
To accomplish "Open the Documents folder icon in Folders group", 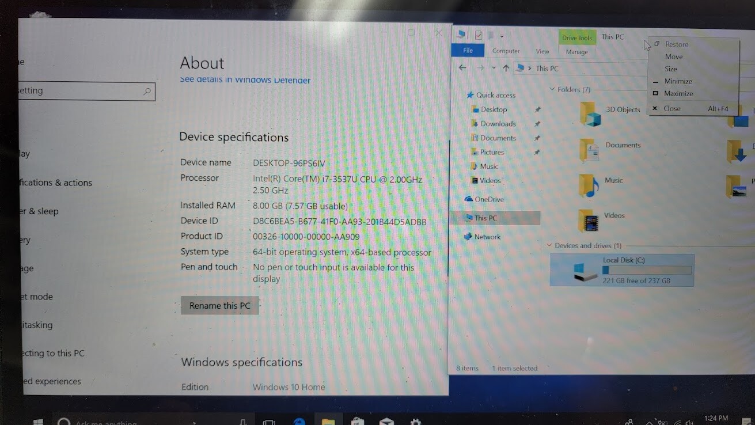I will pos(590,150).
